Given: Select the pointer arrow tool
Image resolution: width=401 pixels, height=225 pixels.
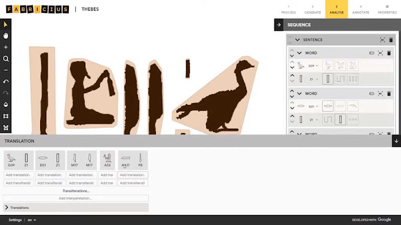Looking at the screenshot, I should pyautogui.click(x=6, y=24).
